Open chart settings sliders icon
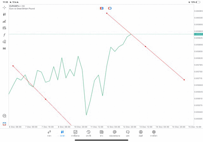 pyautogui.click(x=4, y=28)
